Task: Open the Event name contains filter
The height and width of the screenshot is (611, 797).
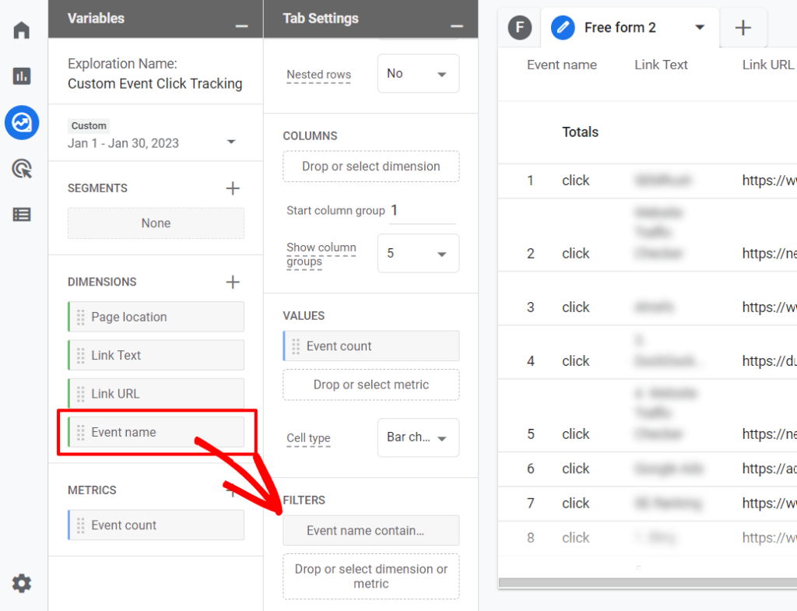Action: tap(370, 530)
